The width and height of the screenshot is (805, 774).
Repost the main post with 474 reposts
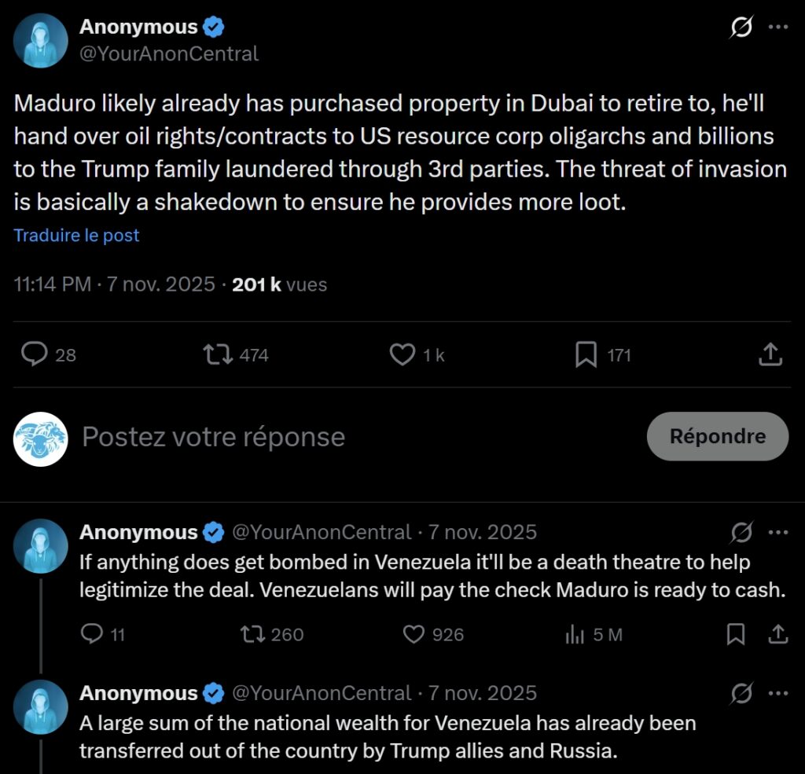(x=218, y=355)
